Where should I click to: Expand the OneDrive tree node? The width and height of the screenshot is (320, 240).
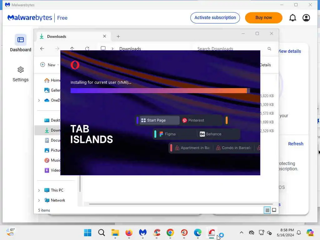(x=39, y=100)
